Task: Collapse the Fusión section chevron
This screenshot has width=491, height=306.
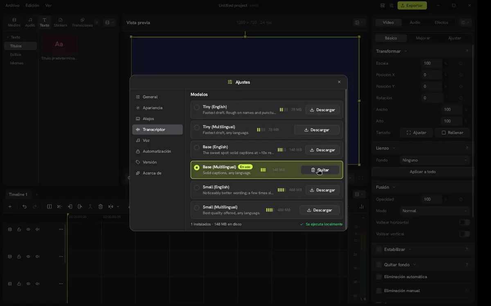Action: click(x=394, y=187)
